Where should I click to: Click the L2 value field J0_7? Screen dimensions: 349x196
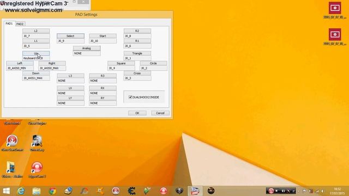point(36,36)
